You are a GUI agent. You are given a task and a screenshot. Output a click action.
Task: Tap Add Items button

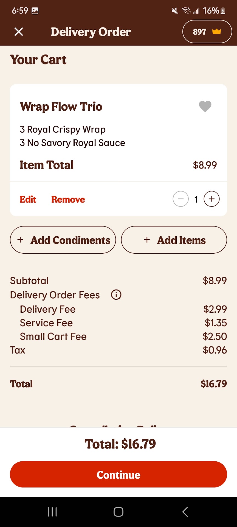[x=174, y=240]
